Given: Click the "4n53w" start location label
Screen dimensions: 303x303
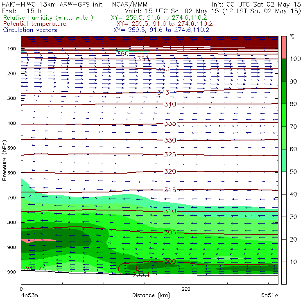Looking at the screenshot, I should click(x=30, y=296).
